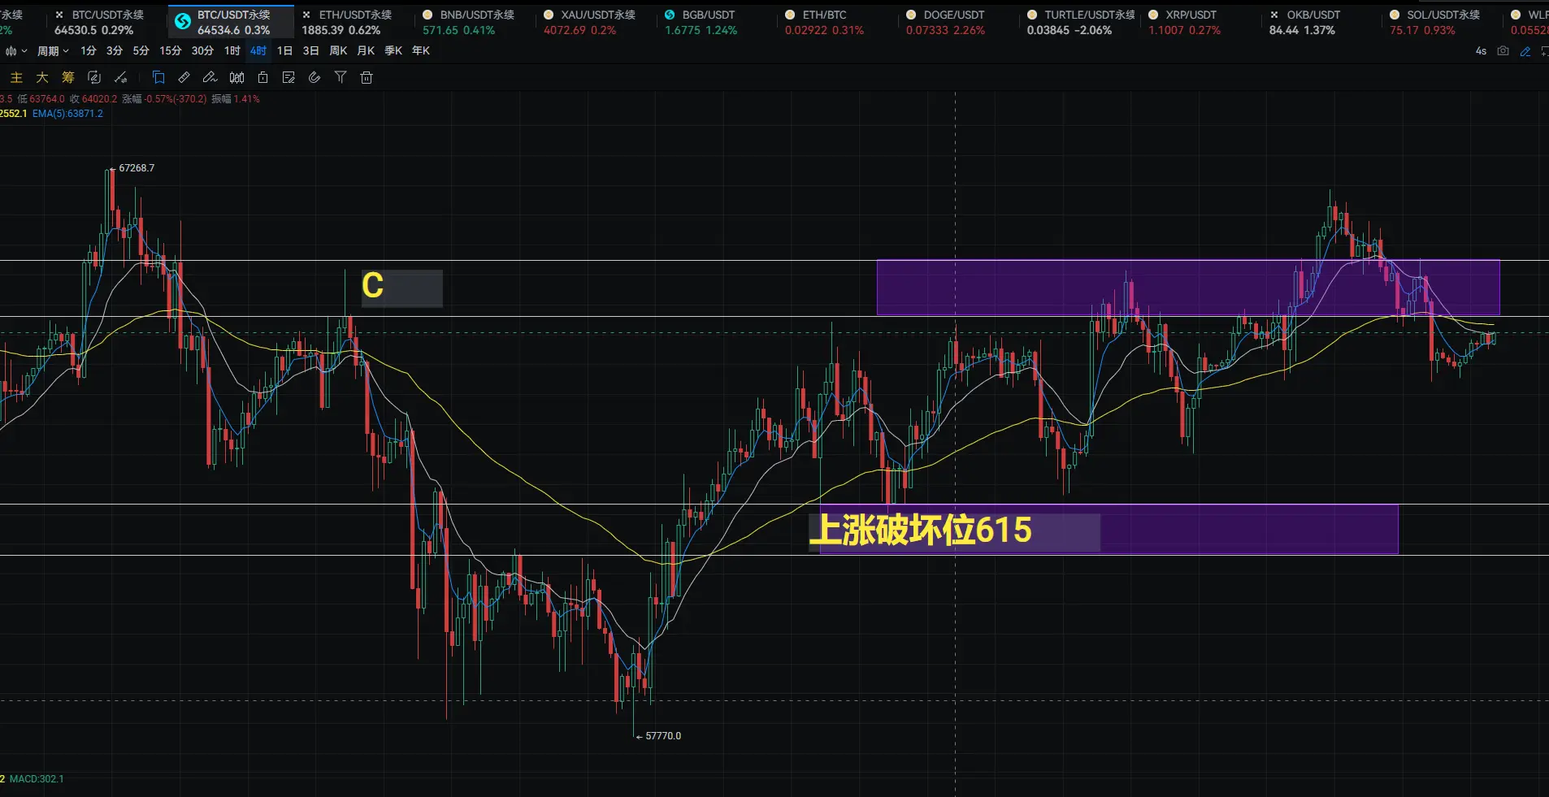
Task: Click the X icon on first BTC/USDT永续 tab
Action: pyautogui.click(x=59, y=15)
